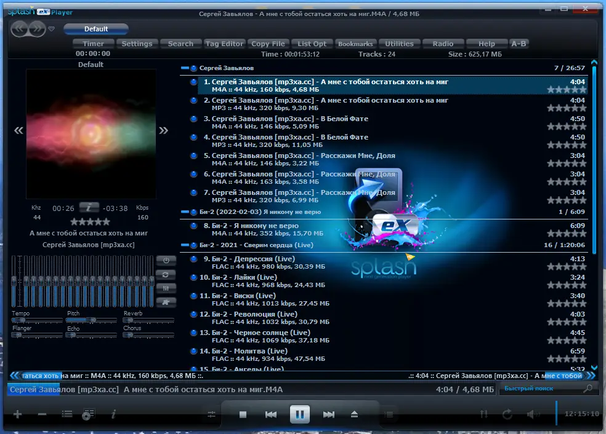Click the minus icon to remove a track
This screenshot has width=606, height=434.
(41, 412)
